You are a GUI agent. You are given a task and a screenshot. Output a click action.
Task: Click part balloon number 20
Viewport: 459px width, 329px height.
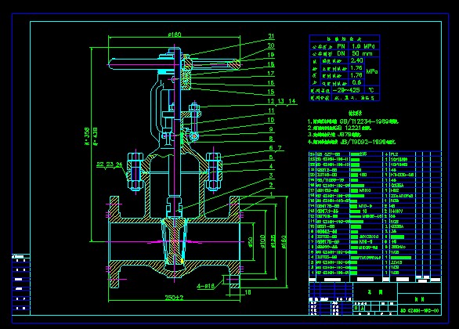(271, 45)
